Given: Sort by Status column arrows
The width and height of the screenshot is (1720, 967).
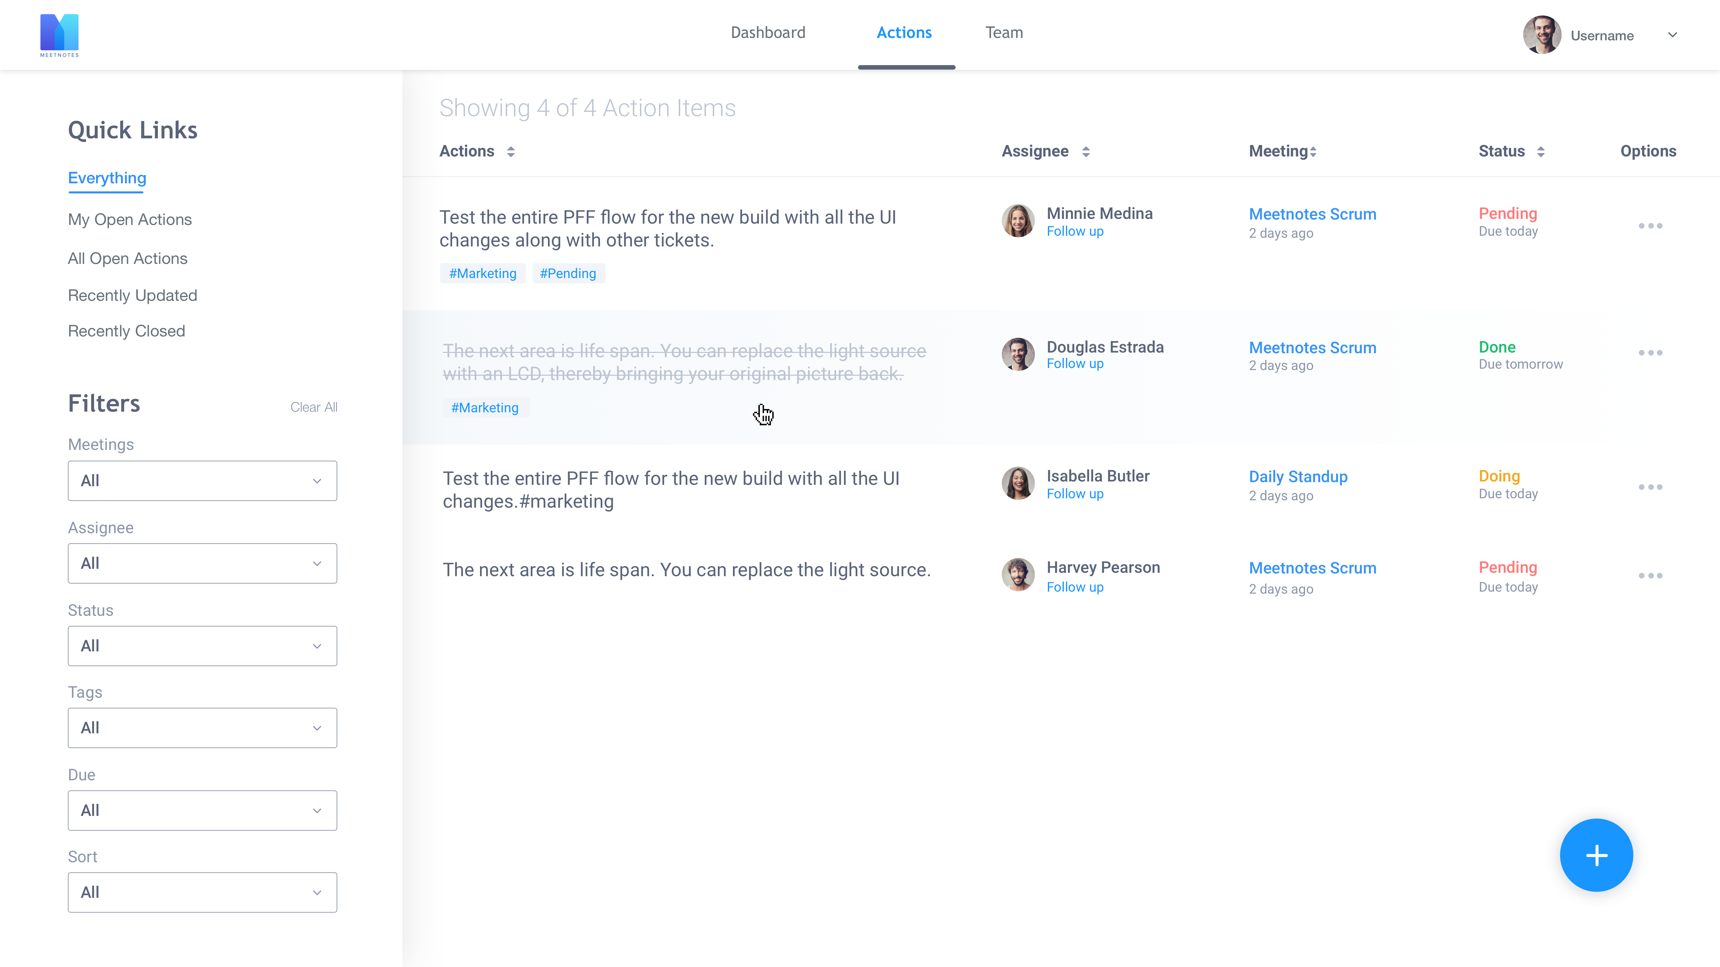Looking at the screenshot, I should click(1541, 152).
